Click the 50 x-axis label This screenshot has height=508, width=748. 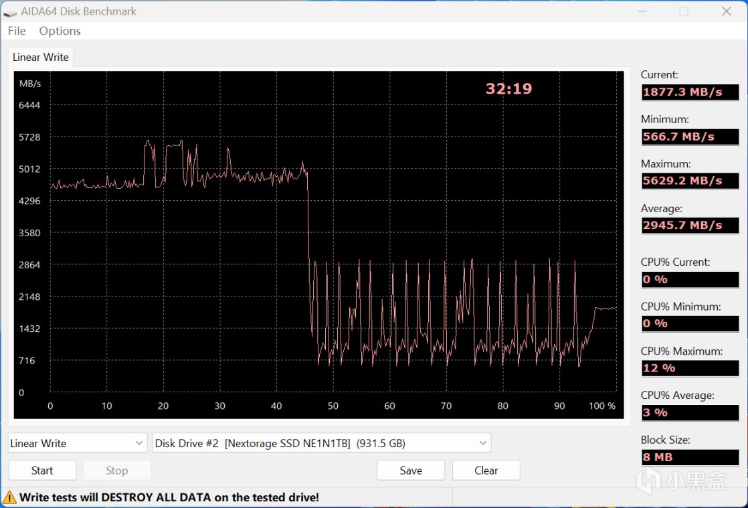[x=333, y=406]
